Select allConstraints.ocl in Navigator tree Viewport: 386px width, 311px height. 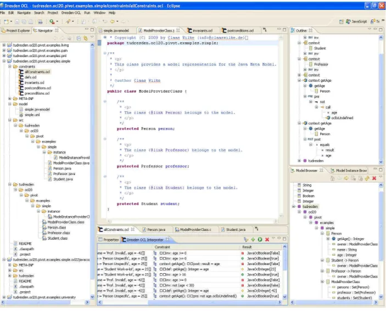[37, 72]
